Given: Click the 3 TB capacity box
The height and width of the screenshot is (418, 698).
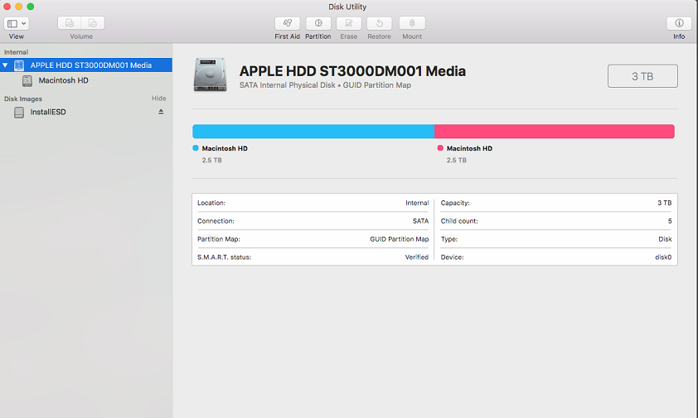Looking at the screenshot, I should tap(642, 76).
